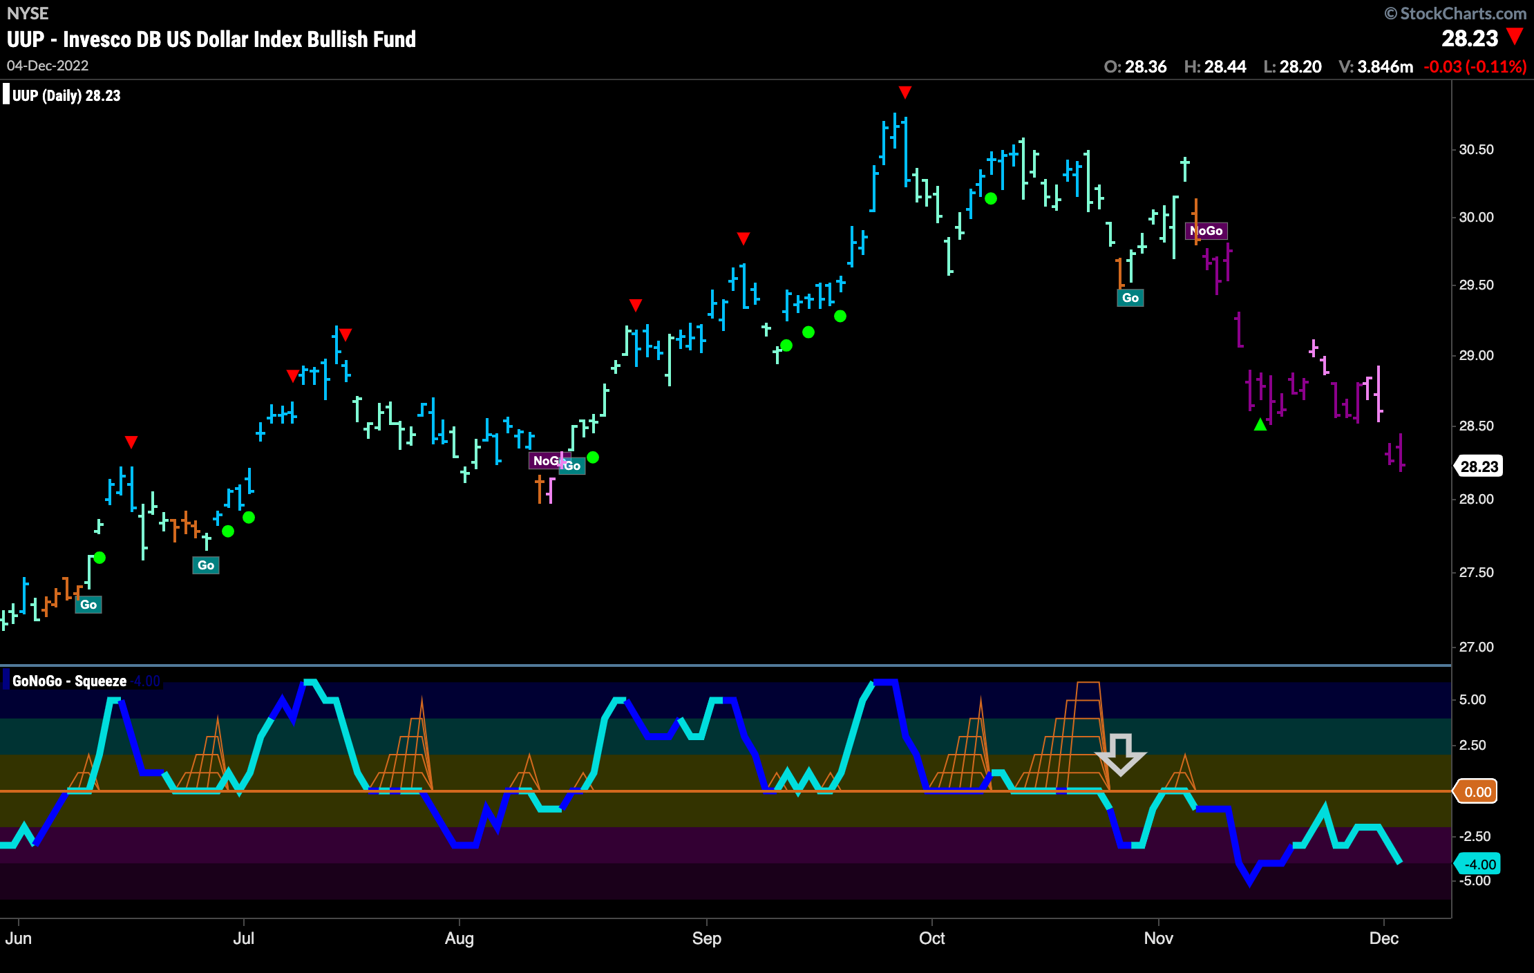Click the red triangle above the mid-June high
The width and height of the screenshot is (1534, 973).
point(131,442)
